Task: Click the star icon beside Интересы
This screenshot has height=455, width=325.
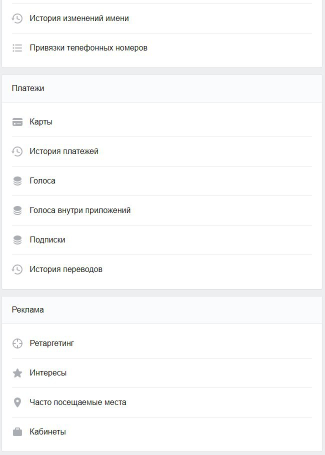Action: (17, 373)
